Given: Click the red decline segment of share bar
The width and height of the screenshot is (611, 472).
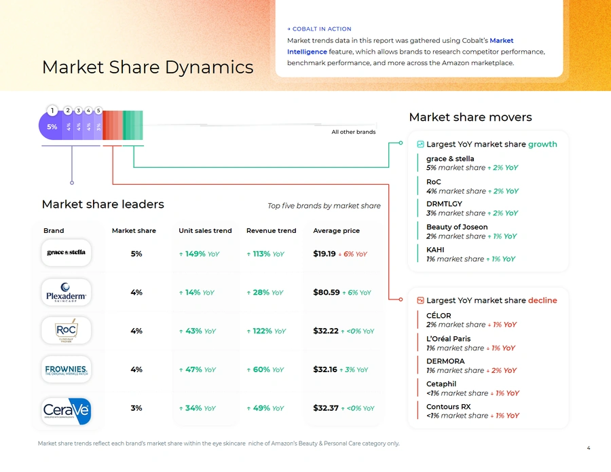Looking at the screenshot, I should coord(113,125).
